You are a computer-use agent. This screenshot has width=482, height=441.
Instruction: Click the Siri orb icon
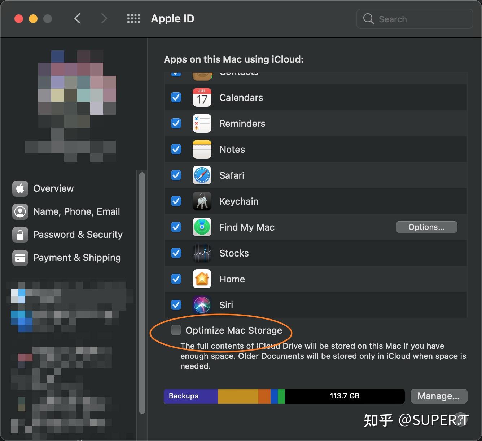coord(202,305)
